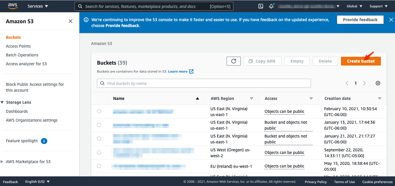Screen dimensions: 395x186
Task: Collapse the Storage Lens section
Action: [2, 102]
